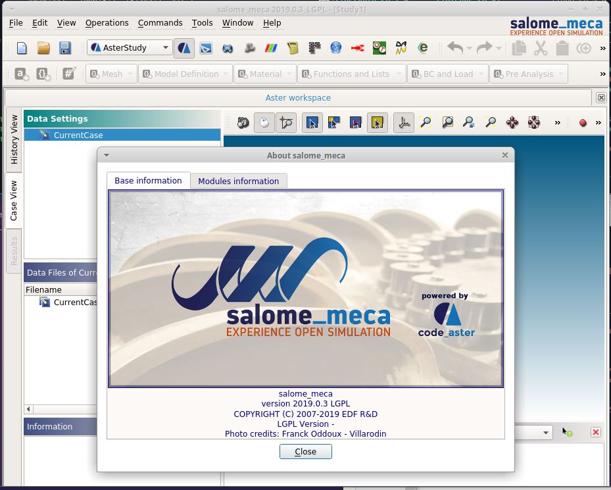Launch the ParaViS module icon

point(271,48)
